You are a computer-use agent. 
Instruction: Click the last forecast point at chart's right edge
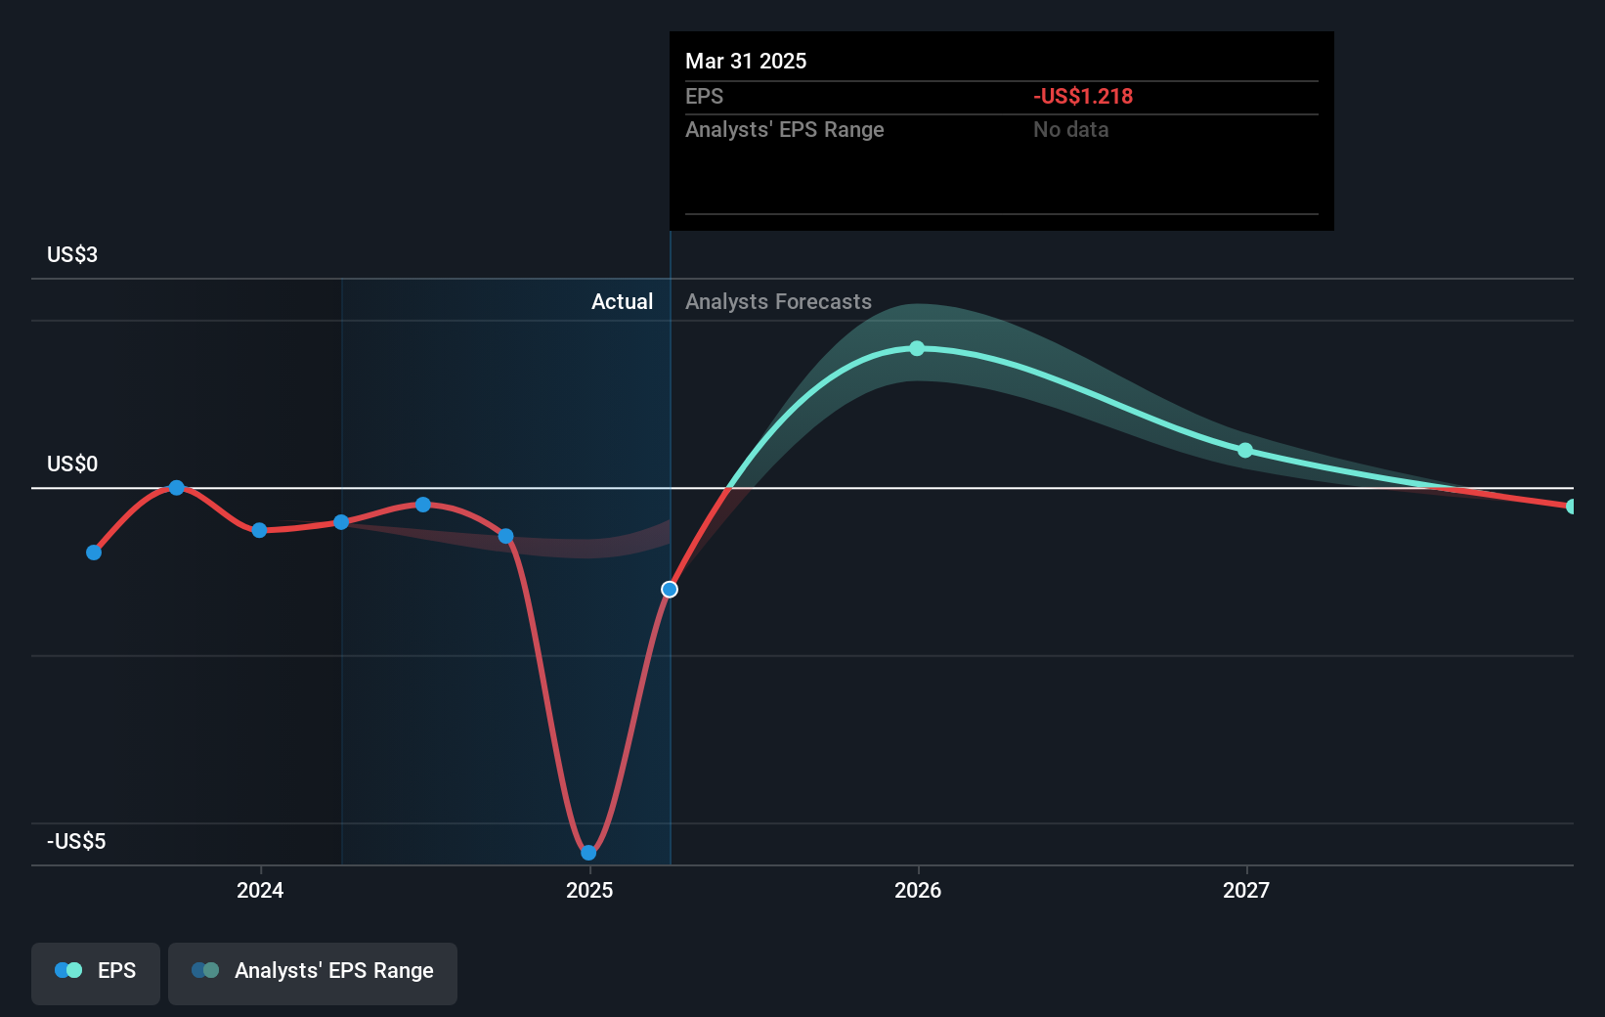(x=1571, y=507)
